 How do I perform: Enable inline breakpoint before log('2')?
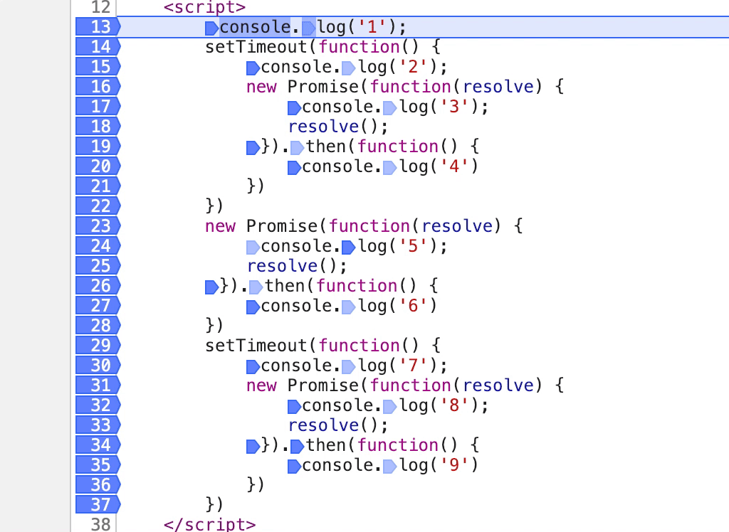(x=349, y=68)
